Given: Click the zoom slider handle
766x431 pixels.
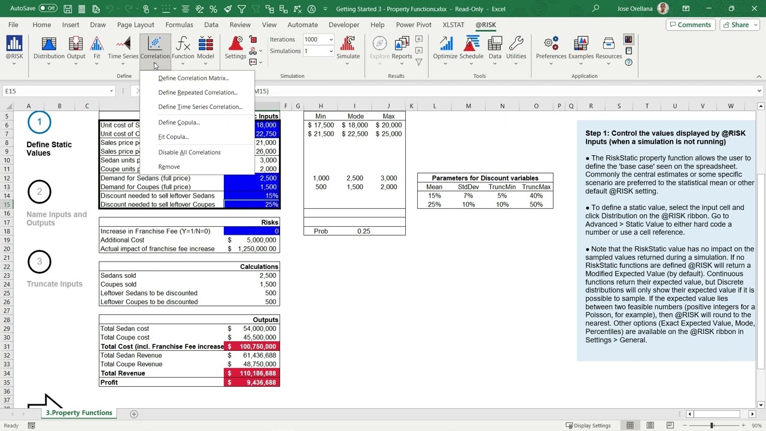Looking at the screenshot, I should point(712,426).
